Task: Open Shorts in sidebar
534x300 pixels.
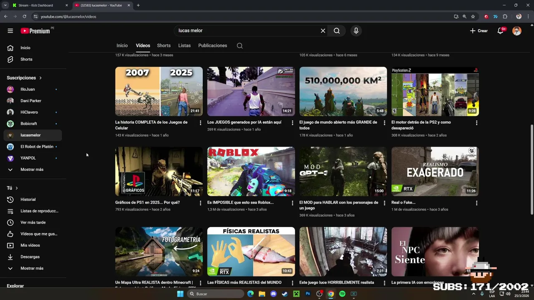Action: pos(33,59)
